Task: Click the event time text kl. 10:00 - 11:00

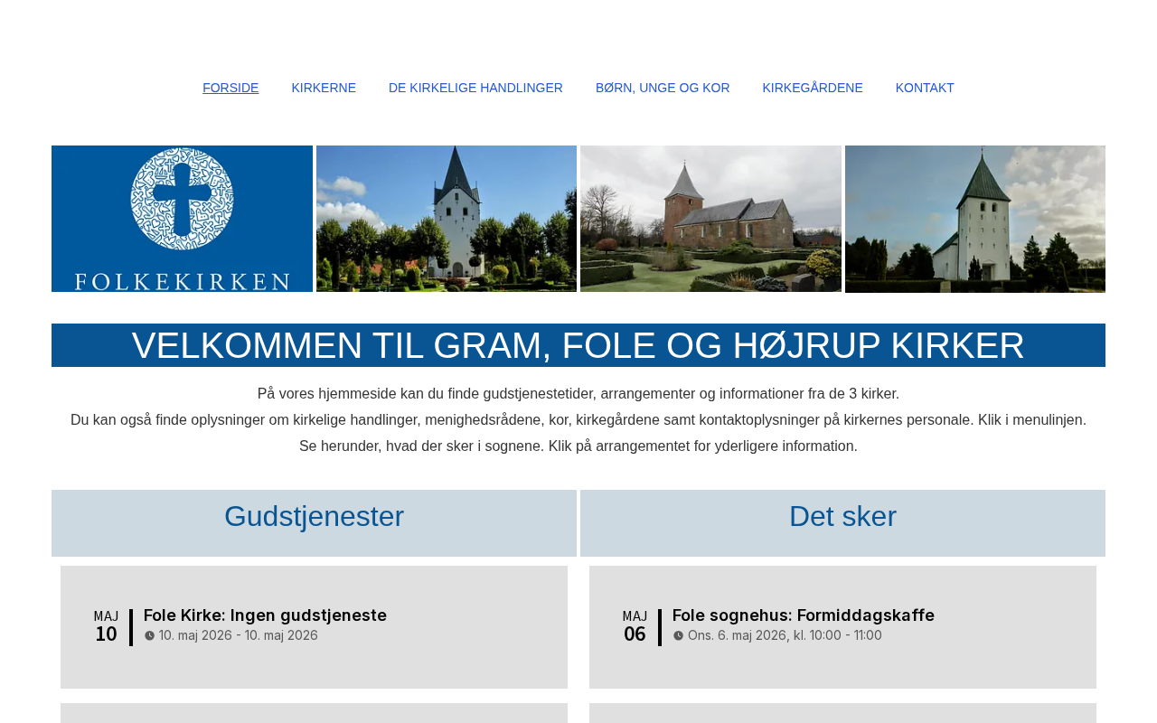Action: [x=838, y=636]
